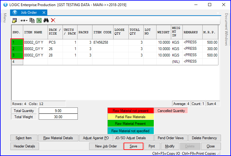Click the grid layout settings toolbar icon
The image size is (231, 156).
click(14, 20)
